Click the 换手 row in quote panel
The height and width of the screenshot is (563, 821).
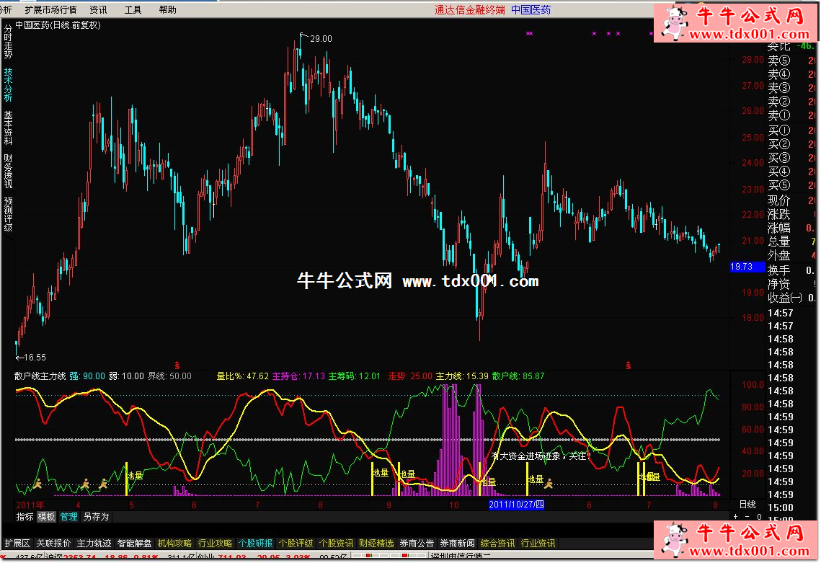(792, 270)
